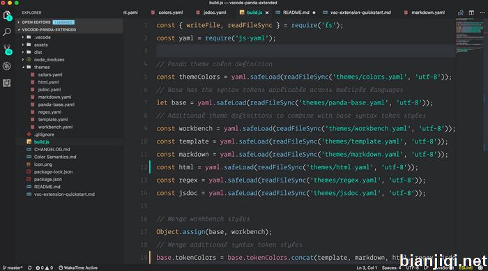Switch to the colors.yaml tab
488x271 pixels.
(x=167, y=13)
